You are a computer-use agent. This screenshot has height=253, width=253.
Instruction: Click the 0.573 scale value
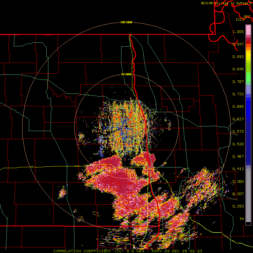click(x=238, y=132)
